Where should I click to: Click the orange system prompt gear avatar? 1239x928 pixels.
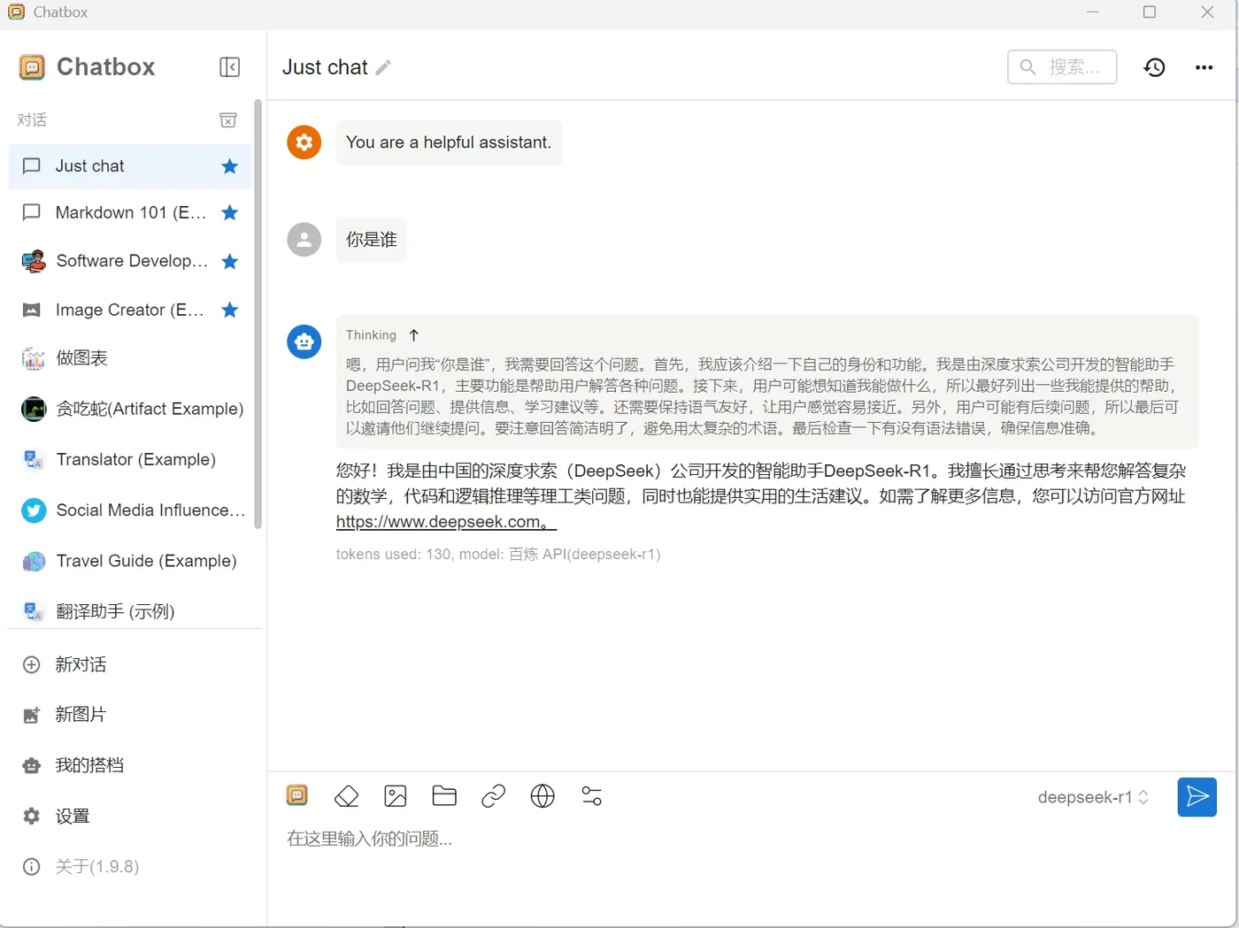pyautogui.click(x=304, y=142)
